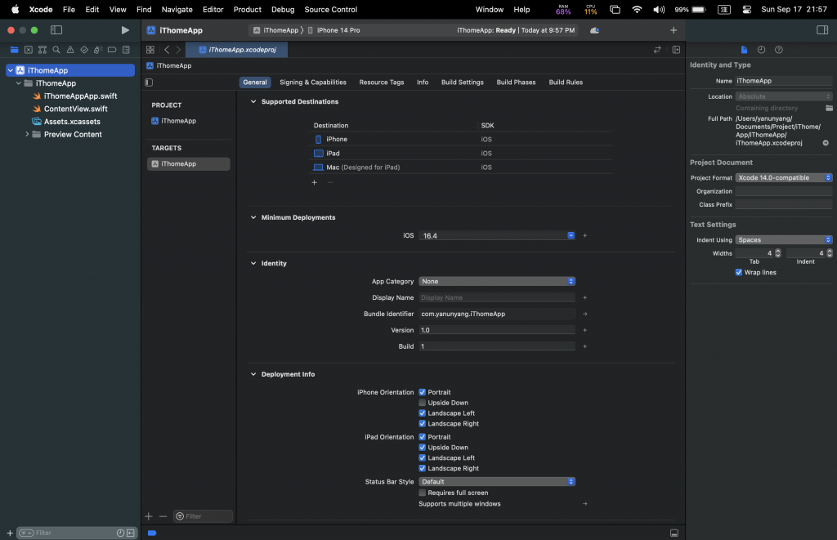The image size is (837, 540).
Task: Choose containing directory folder icon
Action: (829, 108)
